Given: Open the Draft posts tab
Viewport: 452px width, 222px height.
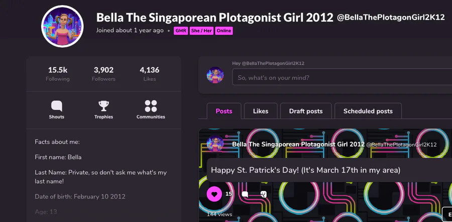Looking at the screenshot, I should point(306,111).
